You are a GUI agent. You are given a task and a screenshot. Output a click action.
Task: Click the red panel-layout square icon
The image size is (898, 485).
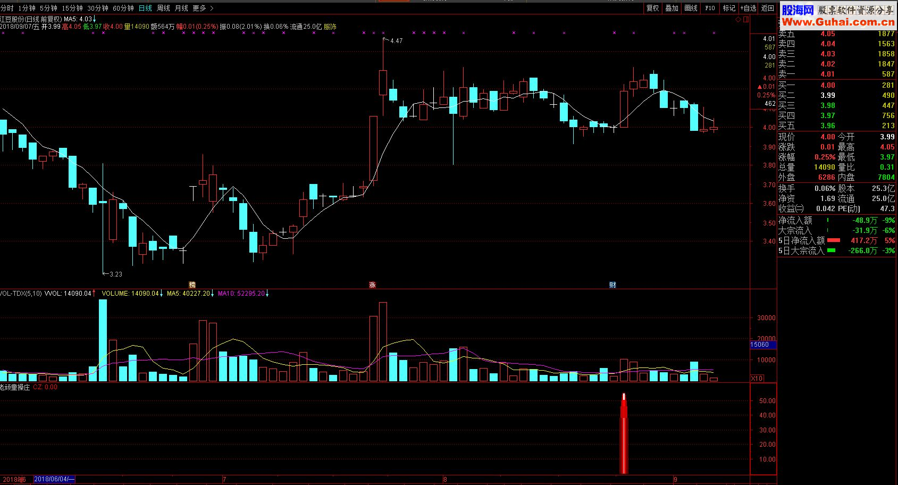[x=745, y=20]
